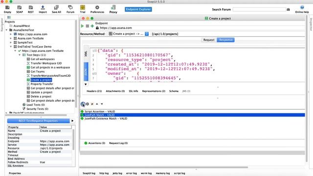Image resolution: width=313 pixels, height=176 pixels.
Task: Open the Representations (2) tab
Action: coord(154,91)
